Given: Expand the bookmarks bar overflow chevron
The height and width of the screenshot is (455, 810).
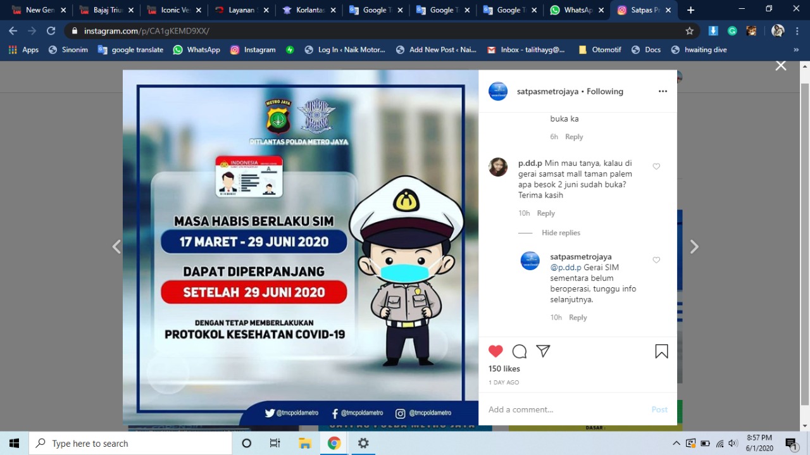Looking at the screenshot, I should 796,49.
